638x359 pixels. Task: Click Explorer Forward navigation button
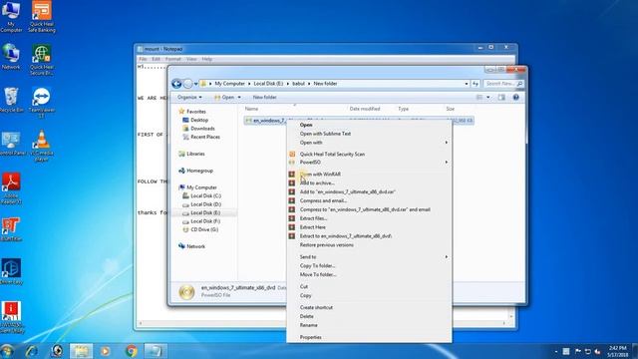pyautogui.click(x=187, y=84)
